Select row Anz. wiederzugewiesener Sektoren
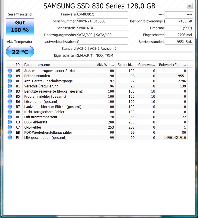198x218 pixels. point(97,71)
